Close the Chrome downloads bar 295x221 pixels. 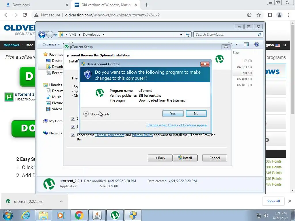pos(290,201)
